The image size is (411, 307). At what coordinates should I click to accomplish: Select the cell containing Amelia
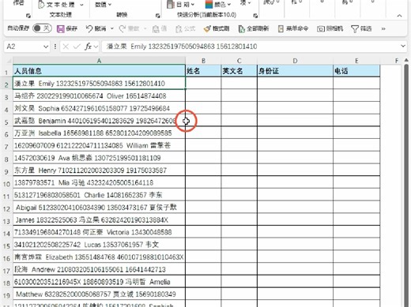pyautogui.click(x=99, y=282)
